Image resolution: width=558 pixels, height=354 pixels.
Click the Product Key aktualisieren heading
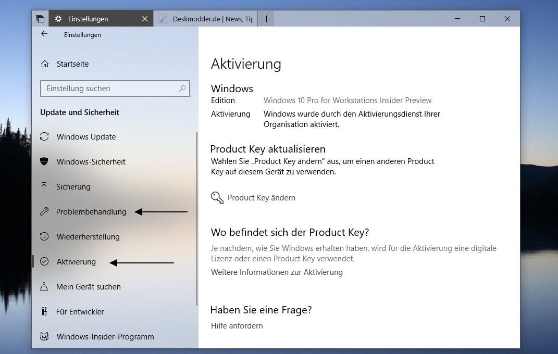(268, 149)
